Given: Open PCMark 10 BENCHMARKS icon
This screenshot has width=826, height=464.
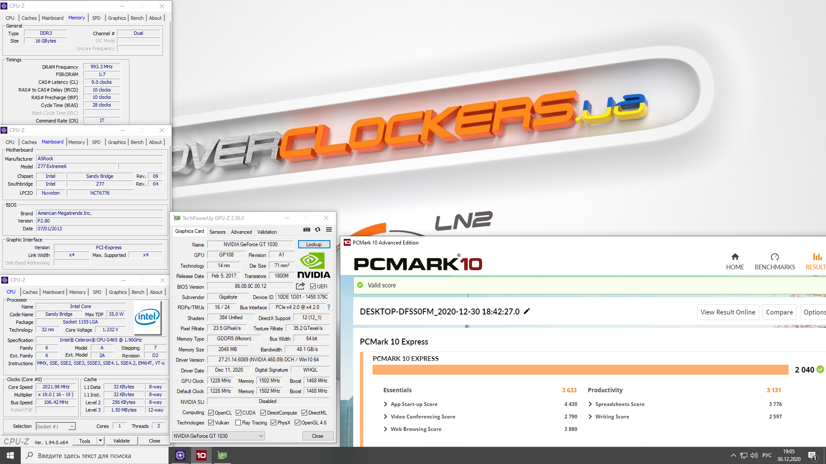Looking at the screenshot, I should tap(775, 257).
